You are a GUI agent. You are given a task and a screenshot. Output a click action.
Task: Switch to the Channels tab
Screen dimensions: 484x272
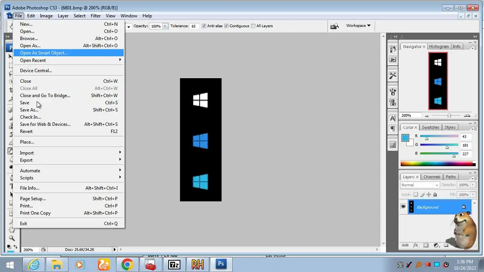tap(432, 177)
